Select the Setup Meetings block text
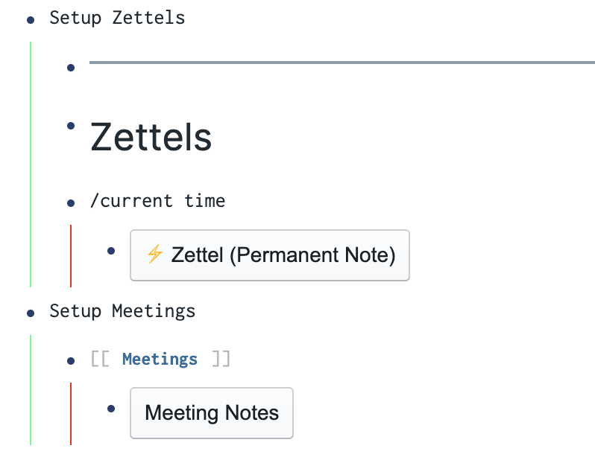This screenshot has width=595, height=460. pyautogui.click(x=122, y=310)
